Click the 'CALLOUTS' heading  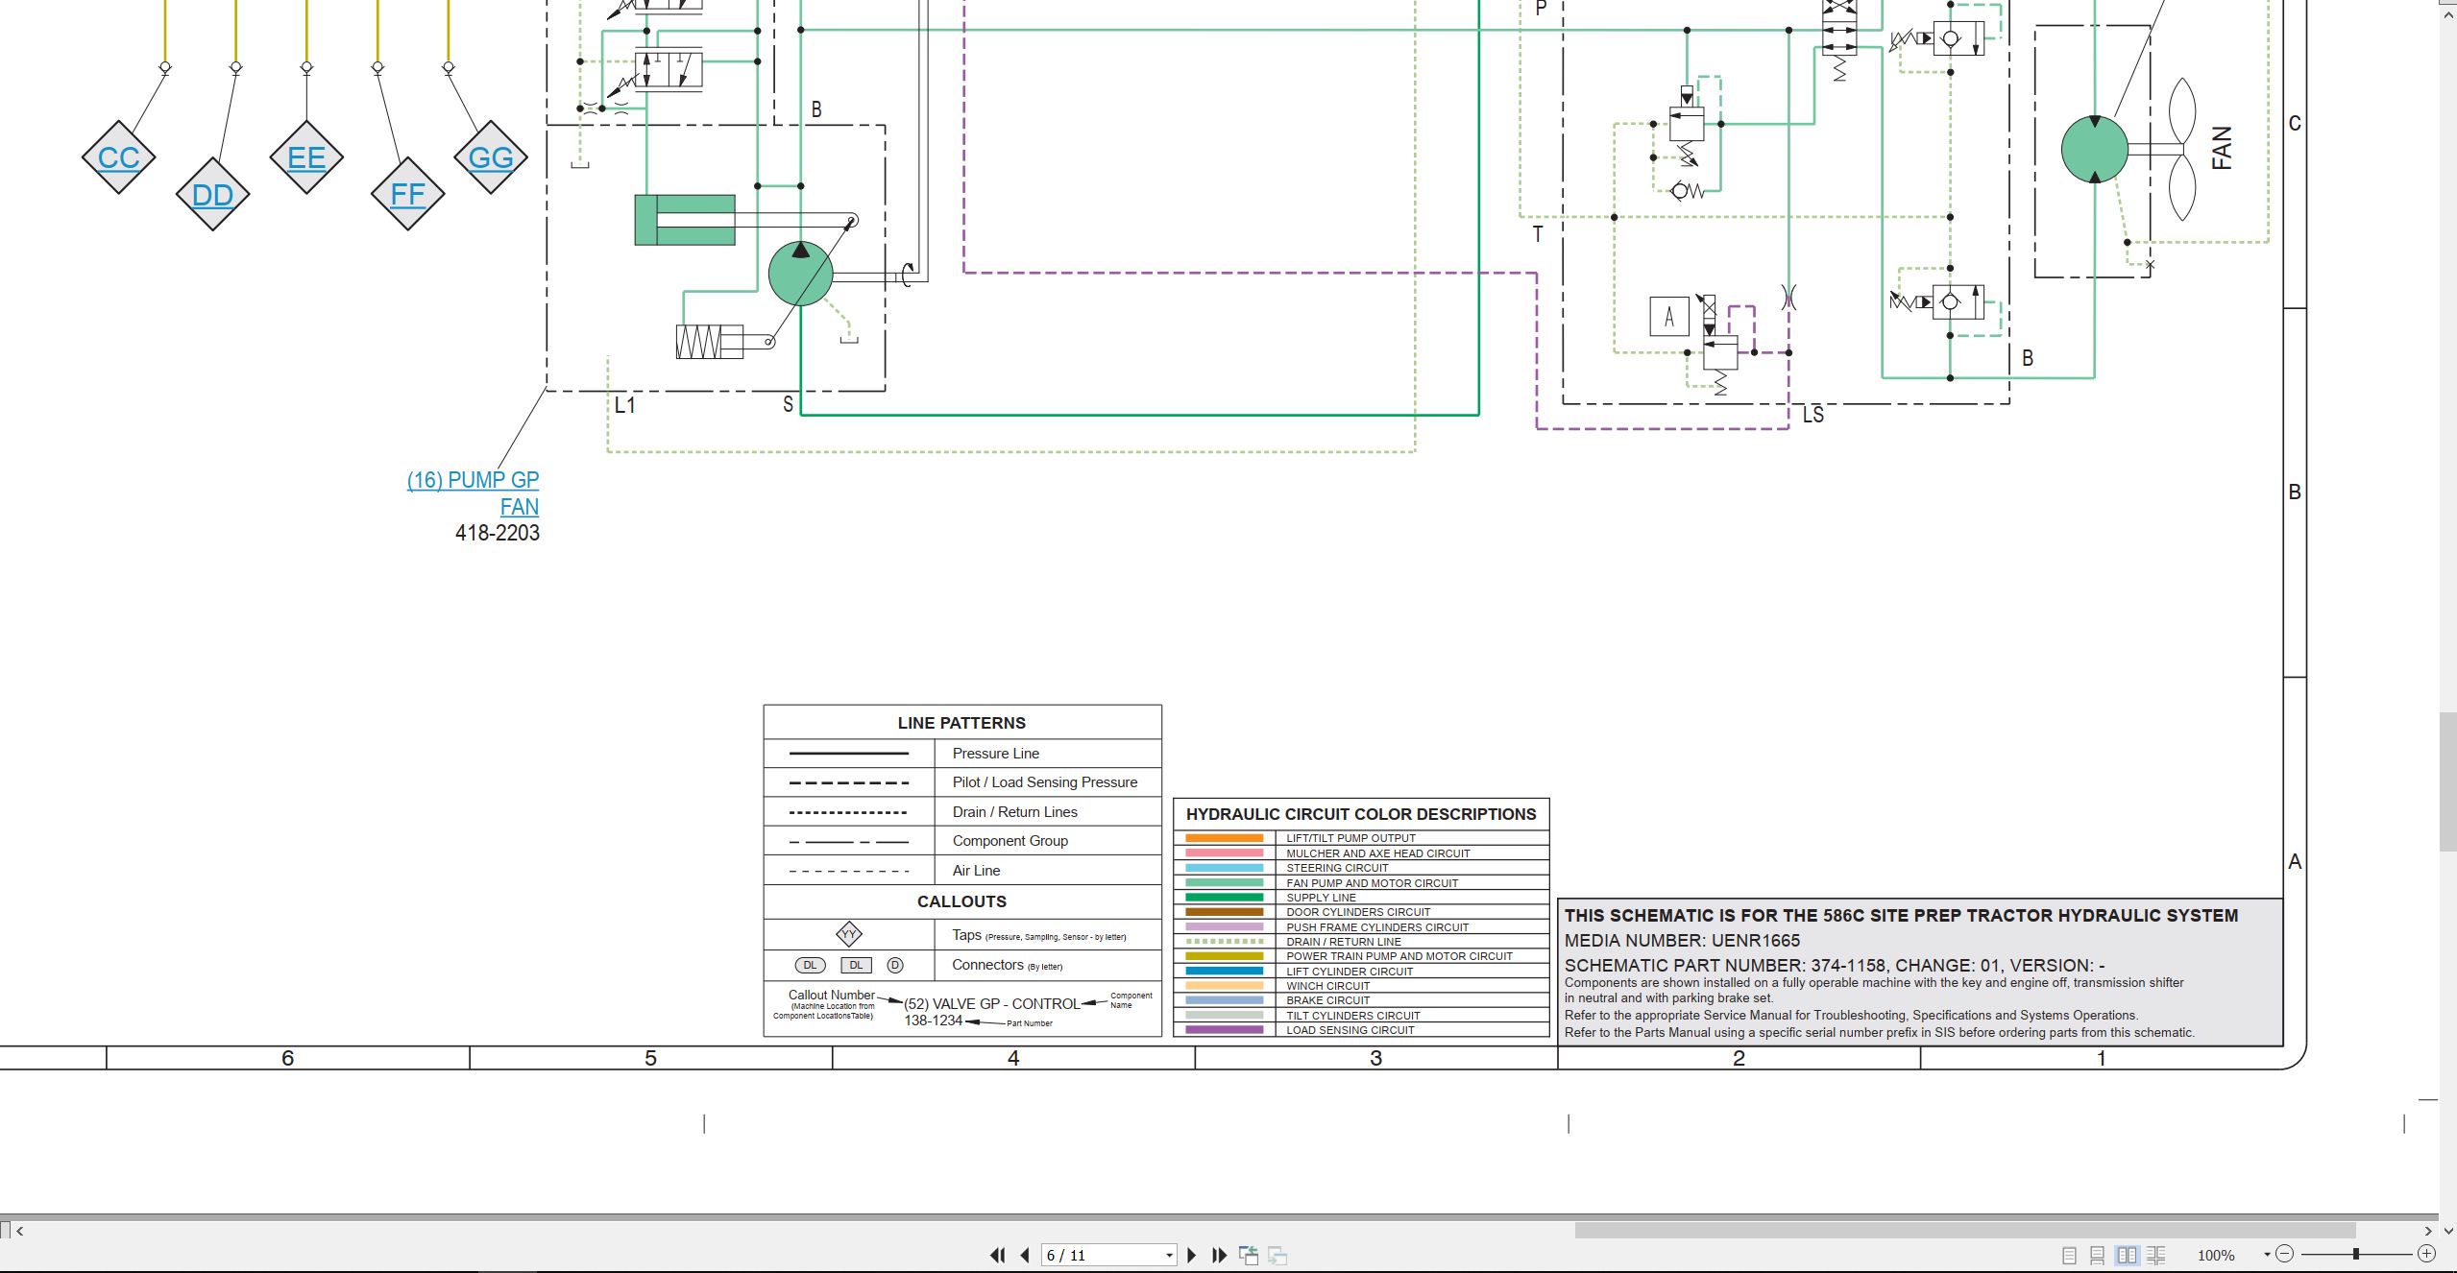pyautogui.click(x=961, y=901)
